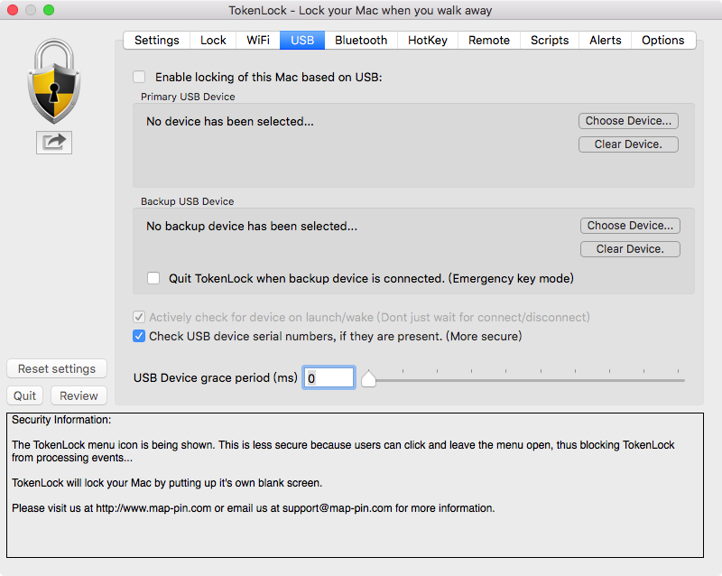Screen dimensions: 722x576
Task: Click the line about TokenLock's own blank screen
Action: [x=167, y=483]
